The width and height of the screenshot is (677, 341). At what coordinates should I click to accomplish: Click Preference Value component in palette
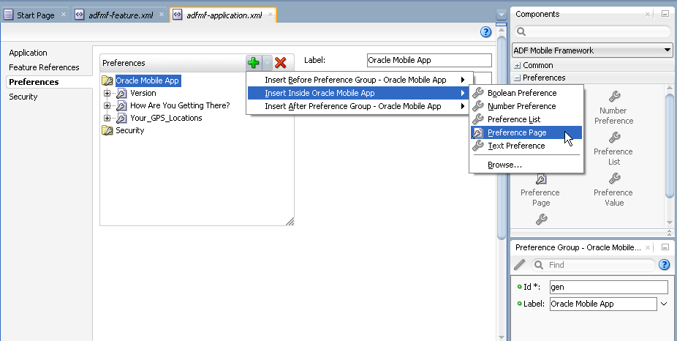[x=613, y=190]
